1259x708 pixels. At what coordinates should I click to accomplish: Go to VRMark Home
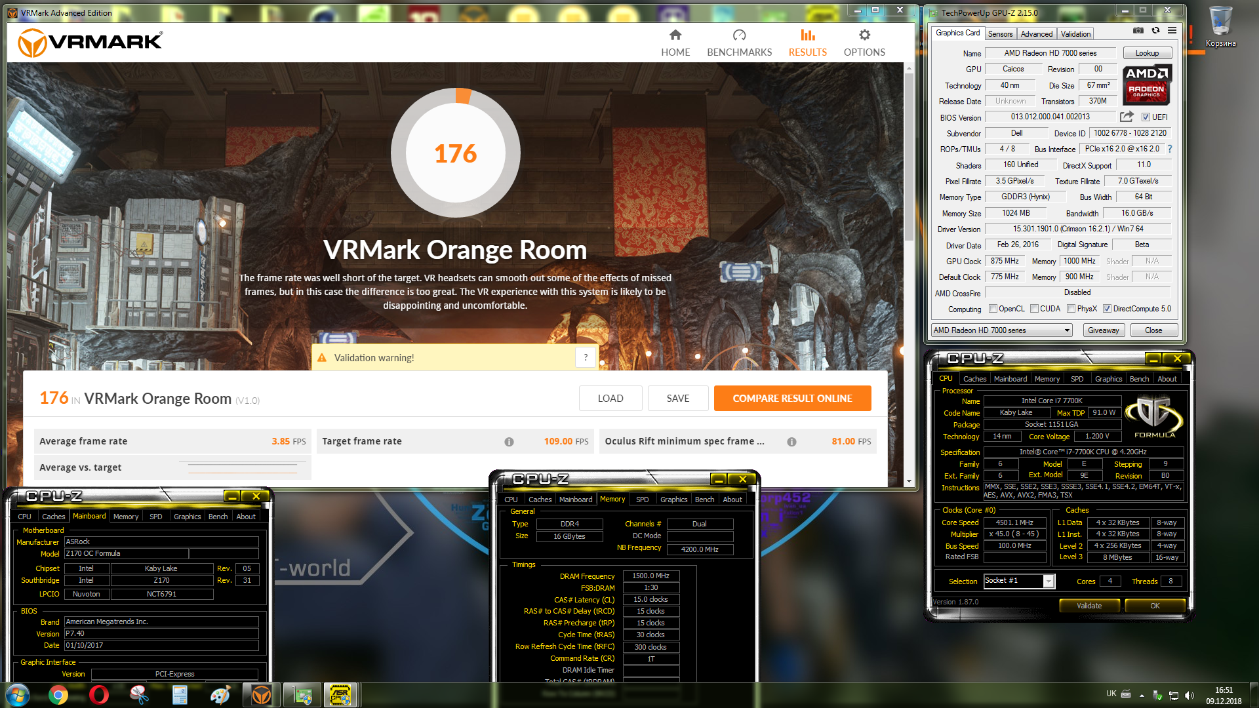[x=675, y=43]
